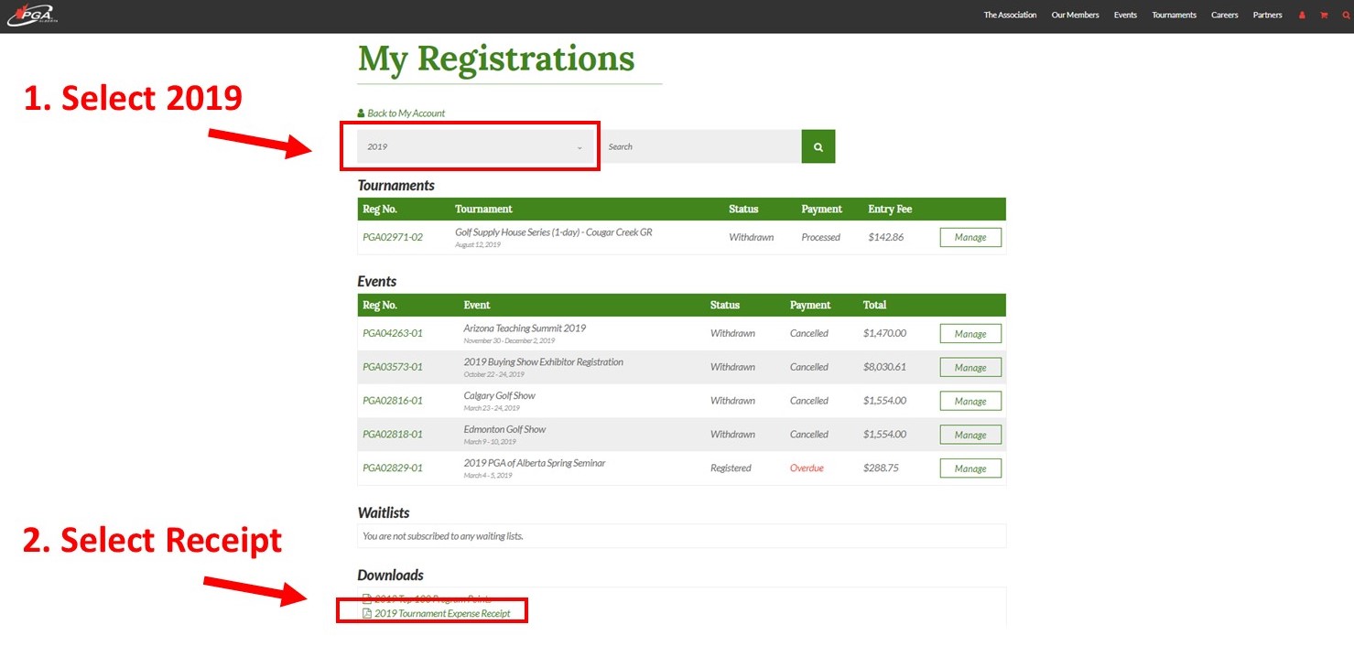Open the shopping cart icon
Screen dimensions: 1354x646
click(1324, 16)
